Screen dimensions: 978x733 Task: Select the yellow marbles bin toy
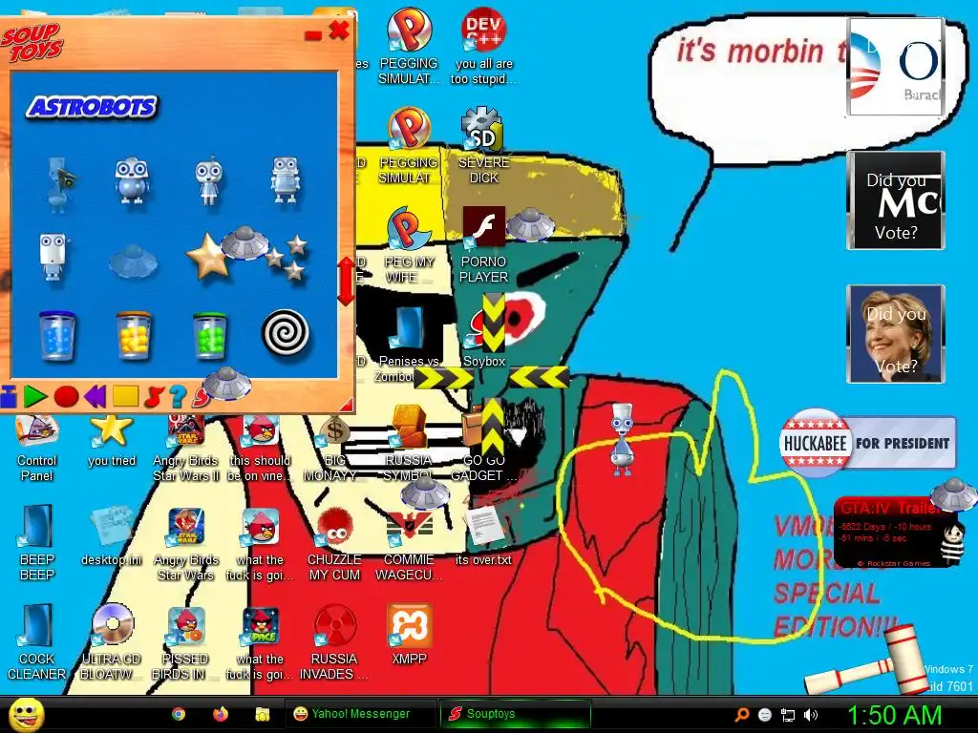pyautogui.click(x=134, y=337)
